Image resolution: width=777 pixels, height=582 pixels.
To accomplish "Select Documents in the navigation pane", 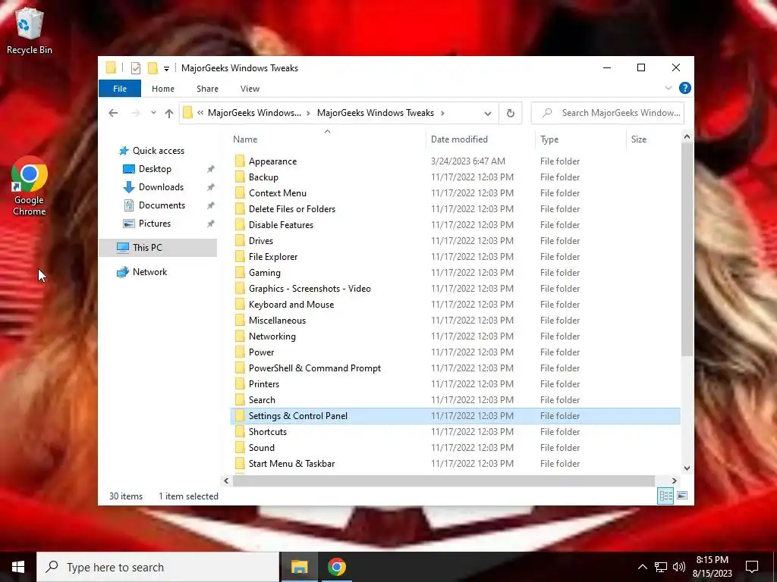I will 162,205.
